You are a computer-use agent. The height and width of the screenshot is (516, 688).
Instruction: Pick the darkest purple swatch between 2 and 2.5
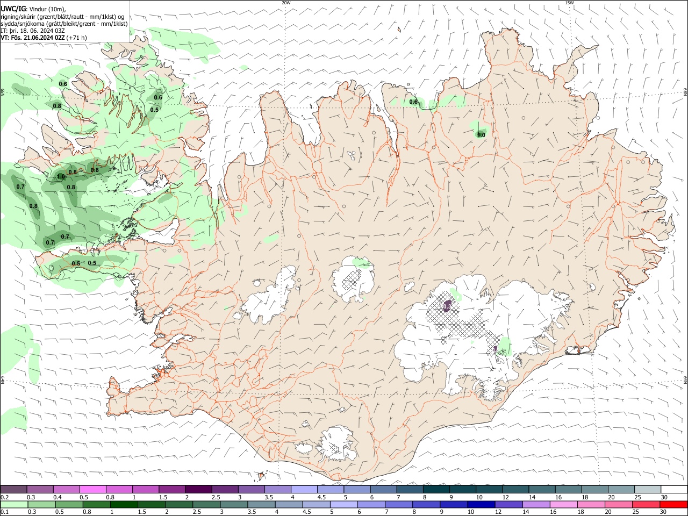[198, 490]
